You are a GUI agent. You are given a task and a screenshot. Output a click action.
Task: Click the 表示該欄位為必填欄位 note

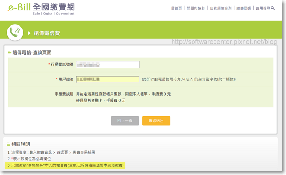29,159
